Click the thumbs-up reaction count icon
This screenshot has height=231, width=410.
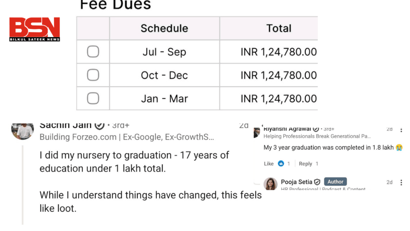tap(281, 163)
